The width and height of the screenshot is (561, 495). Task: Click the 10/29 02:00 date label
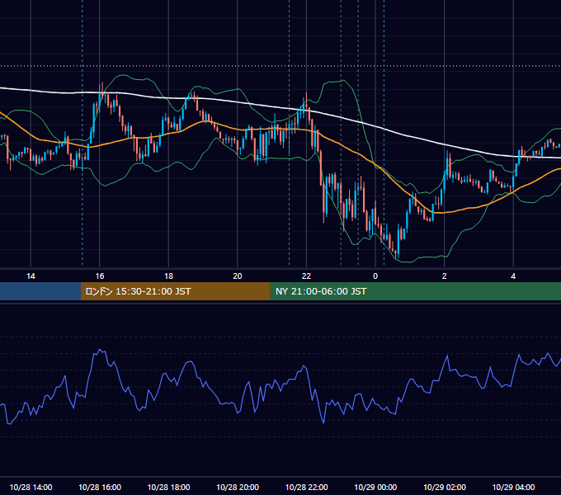[445, 487]
